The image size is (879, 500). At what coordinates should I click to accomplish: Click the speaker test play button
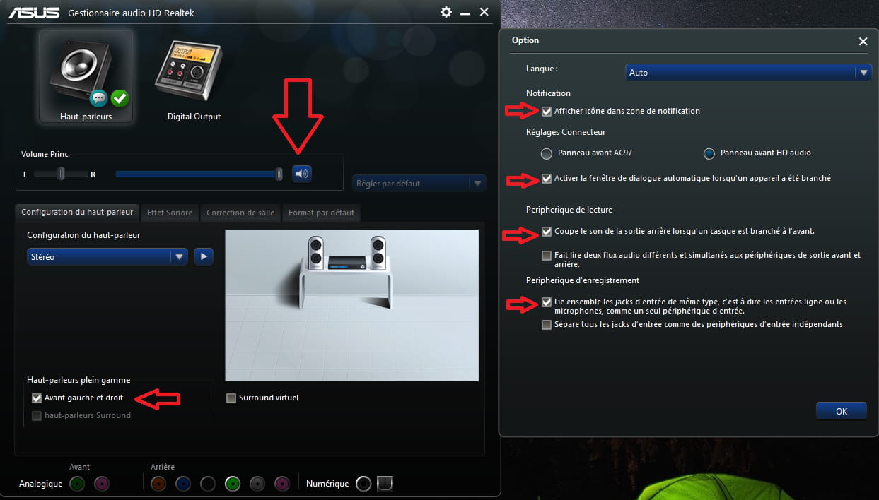204,256
